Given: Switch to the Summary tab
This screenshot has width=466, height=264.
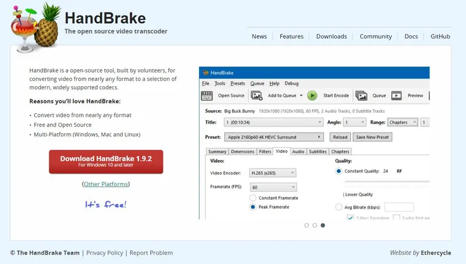Looking at the screenshot, I should tap(217, 151).
